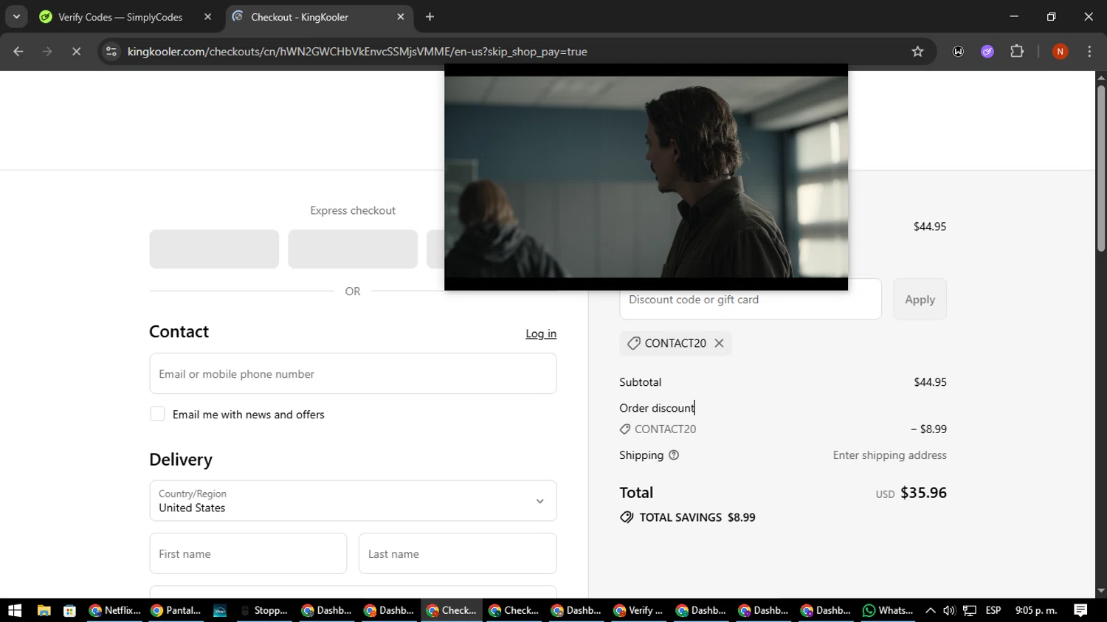
Task: Open clock showing 9:05 p. m.
Action: pyautogui.click(x=1036, y=610)
